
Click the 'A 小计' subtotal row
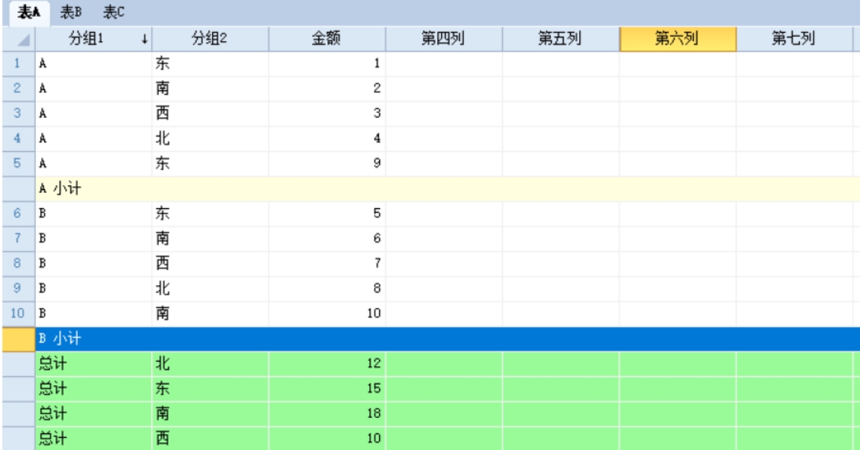(x=447, y=188)
